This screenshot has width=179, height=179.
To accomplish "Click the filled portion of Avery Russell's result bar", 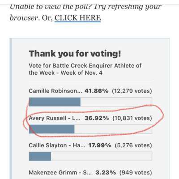I will point(52,129).
